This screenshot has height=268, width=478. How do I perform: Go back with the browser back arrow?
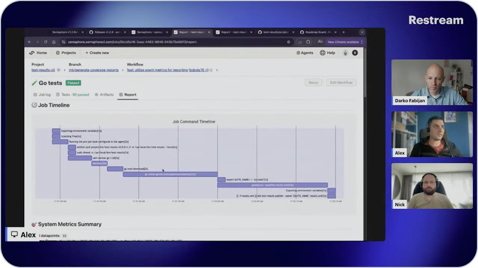[29, 42]
